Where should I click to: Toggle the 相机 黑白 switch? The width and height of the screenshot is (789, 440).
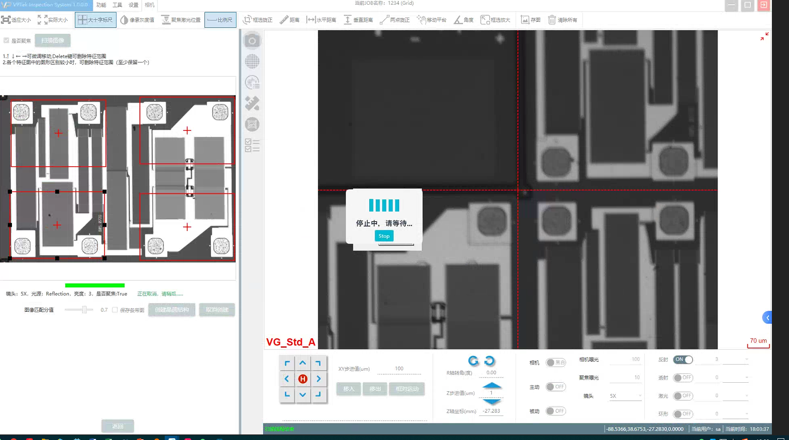[x=556, y=363]
